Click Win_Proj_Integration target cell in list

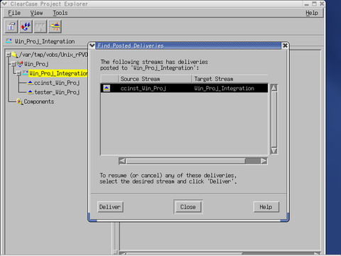coord(224,88)
